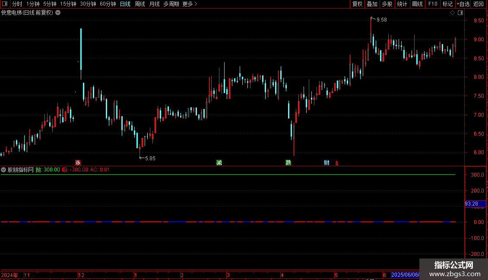
Task: Select the 5分钟 period tab
Action: (x=50, y=4)
